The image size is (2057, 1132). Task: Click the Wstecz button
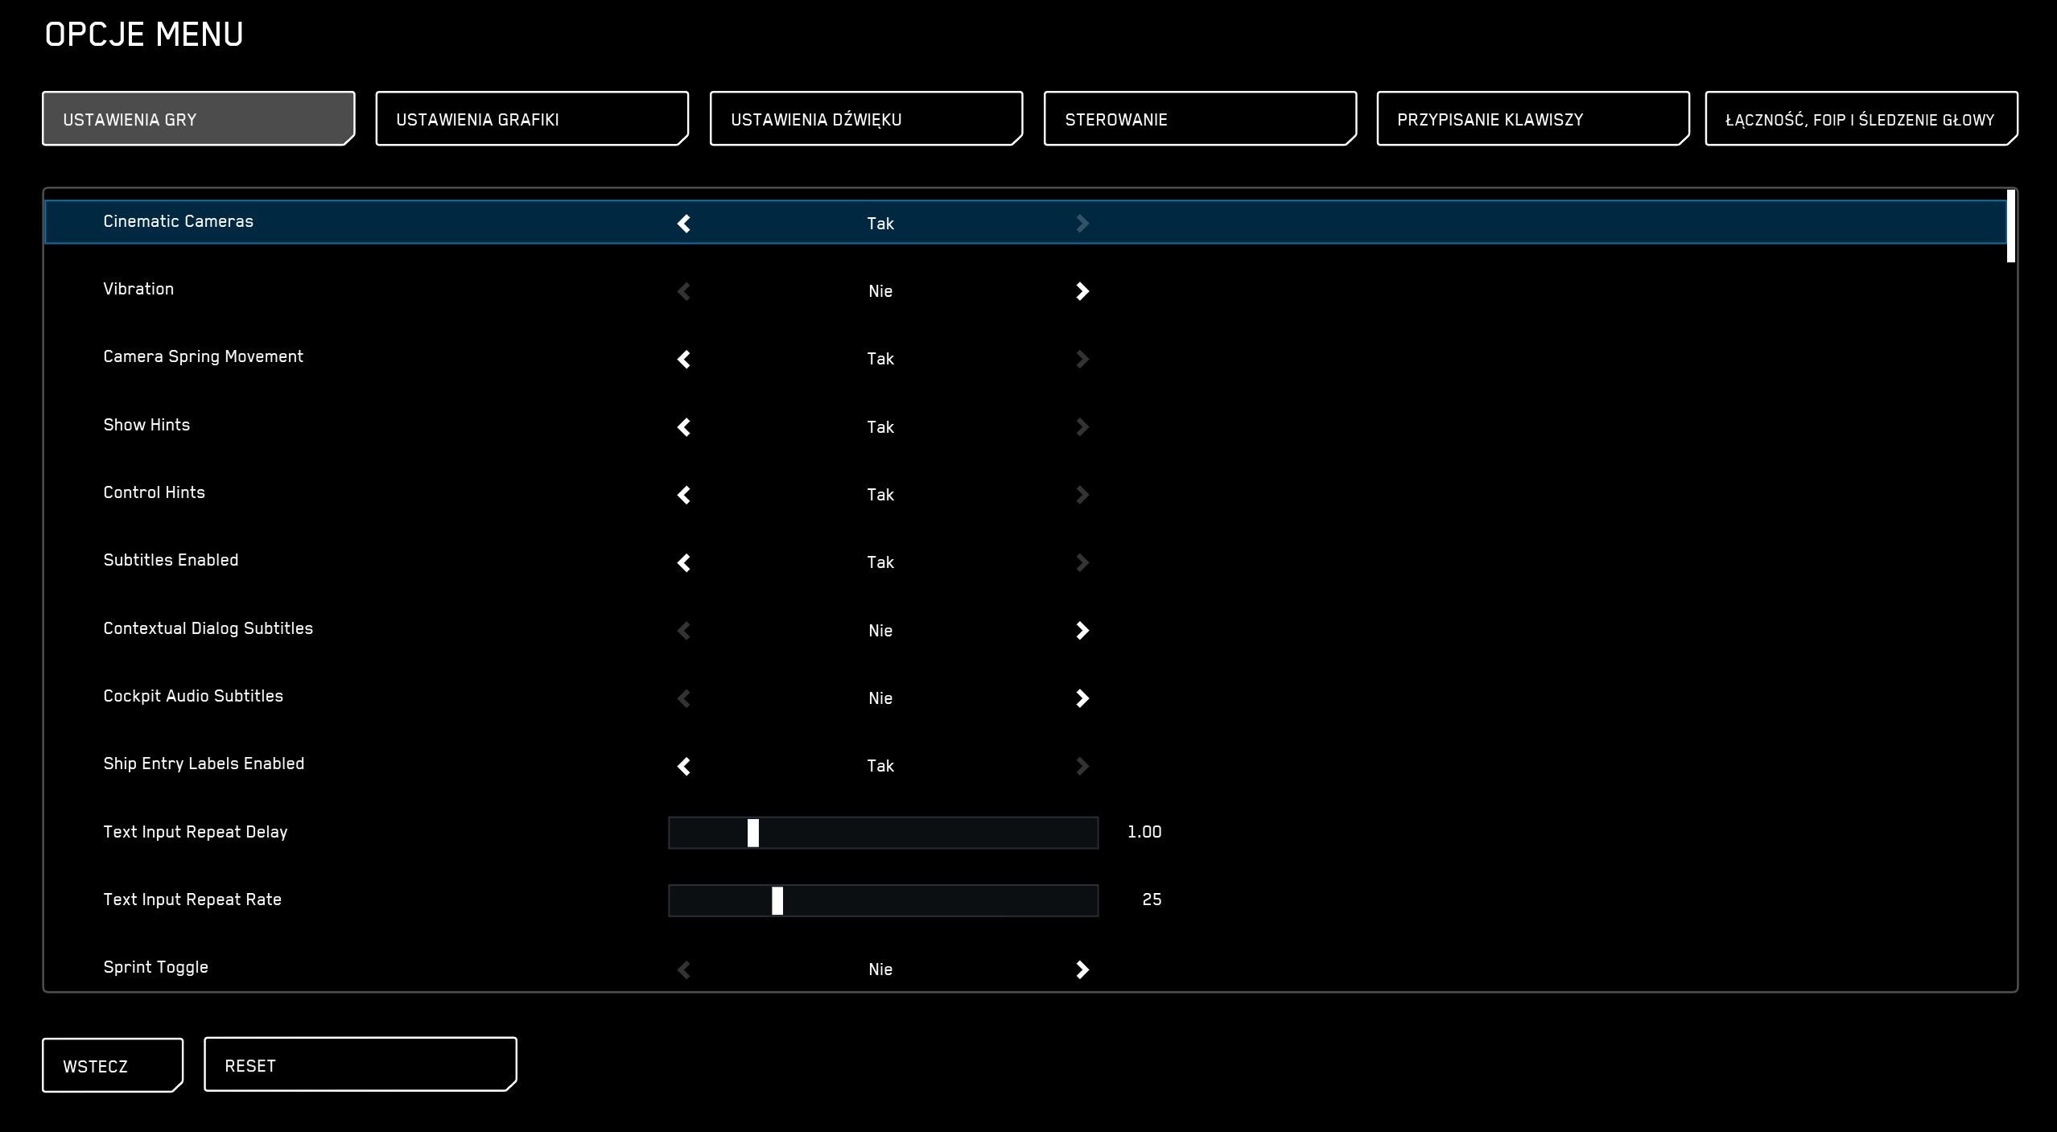[113, 1065]
